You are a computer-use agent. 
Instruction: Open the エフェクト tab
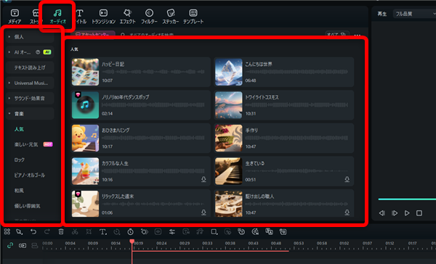tap(127, 17)
